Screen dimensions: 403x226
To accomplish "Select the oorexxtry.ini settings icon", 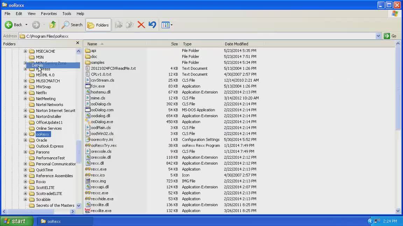I will tap(88, 140).
